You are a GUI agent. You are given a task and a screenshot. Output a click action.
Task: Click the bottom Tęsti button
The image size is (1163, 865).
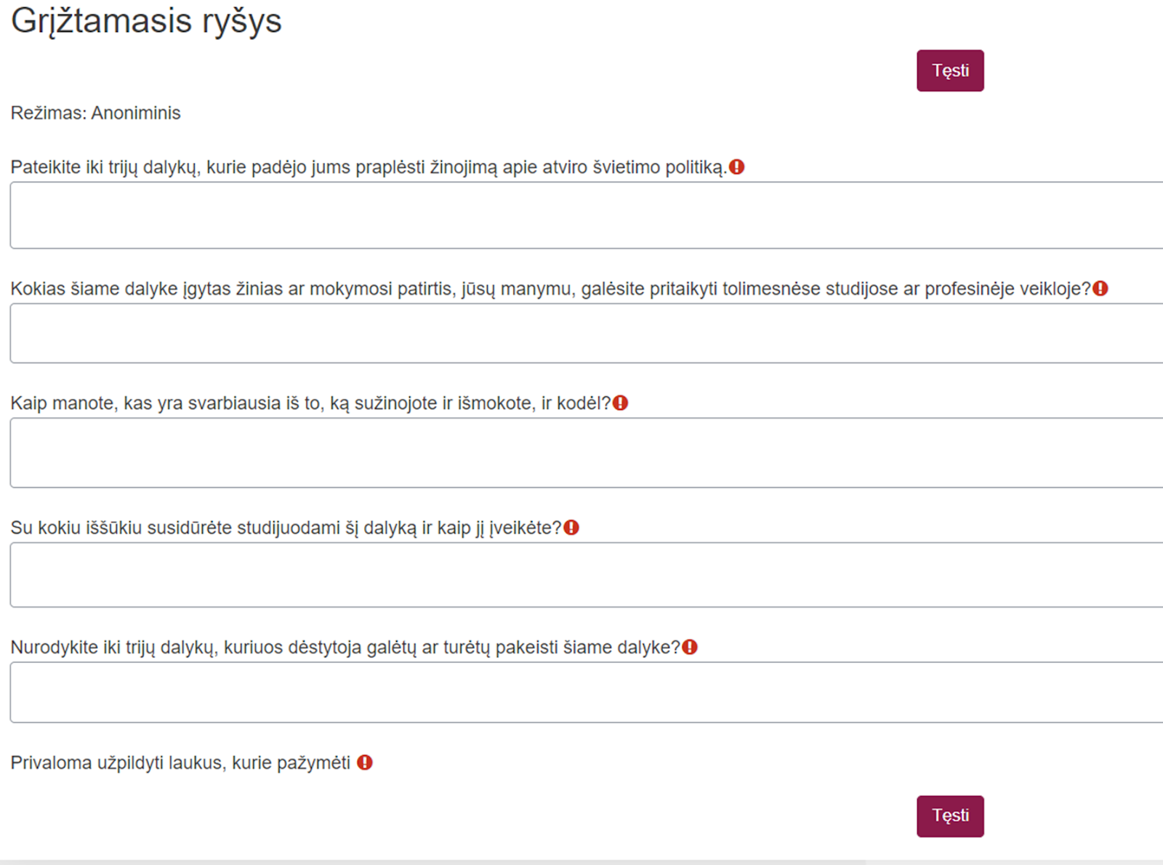[x=950, y=816]
